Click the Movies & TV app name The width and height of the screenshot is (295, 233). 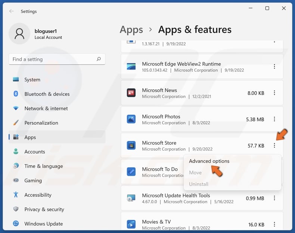[x=156, y=222]
